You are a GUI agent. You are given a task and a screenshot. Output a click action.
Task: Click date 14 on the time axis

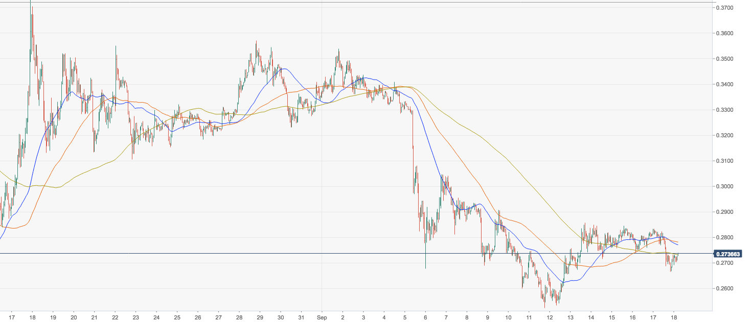pos(591,316)
